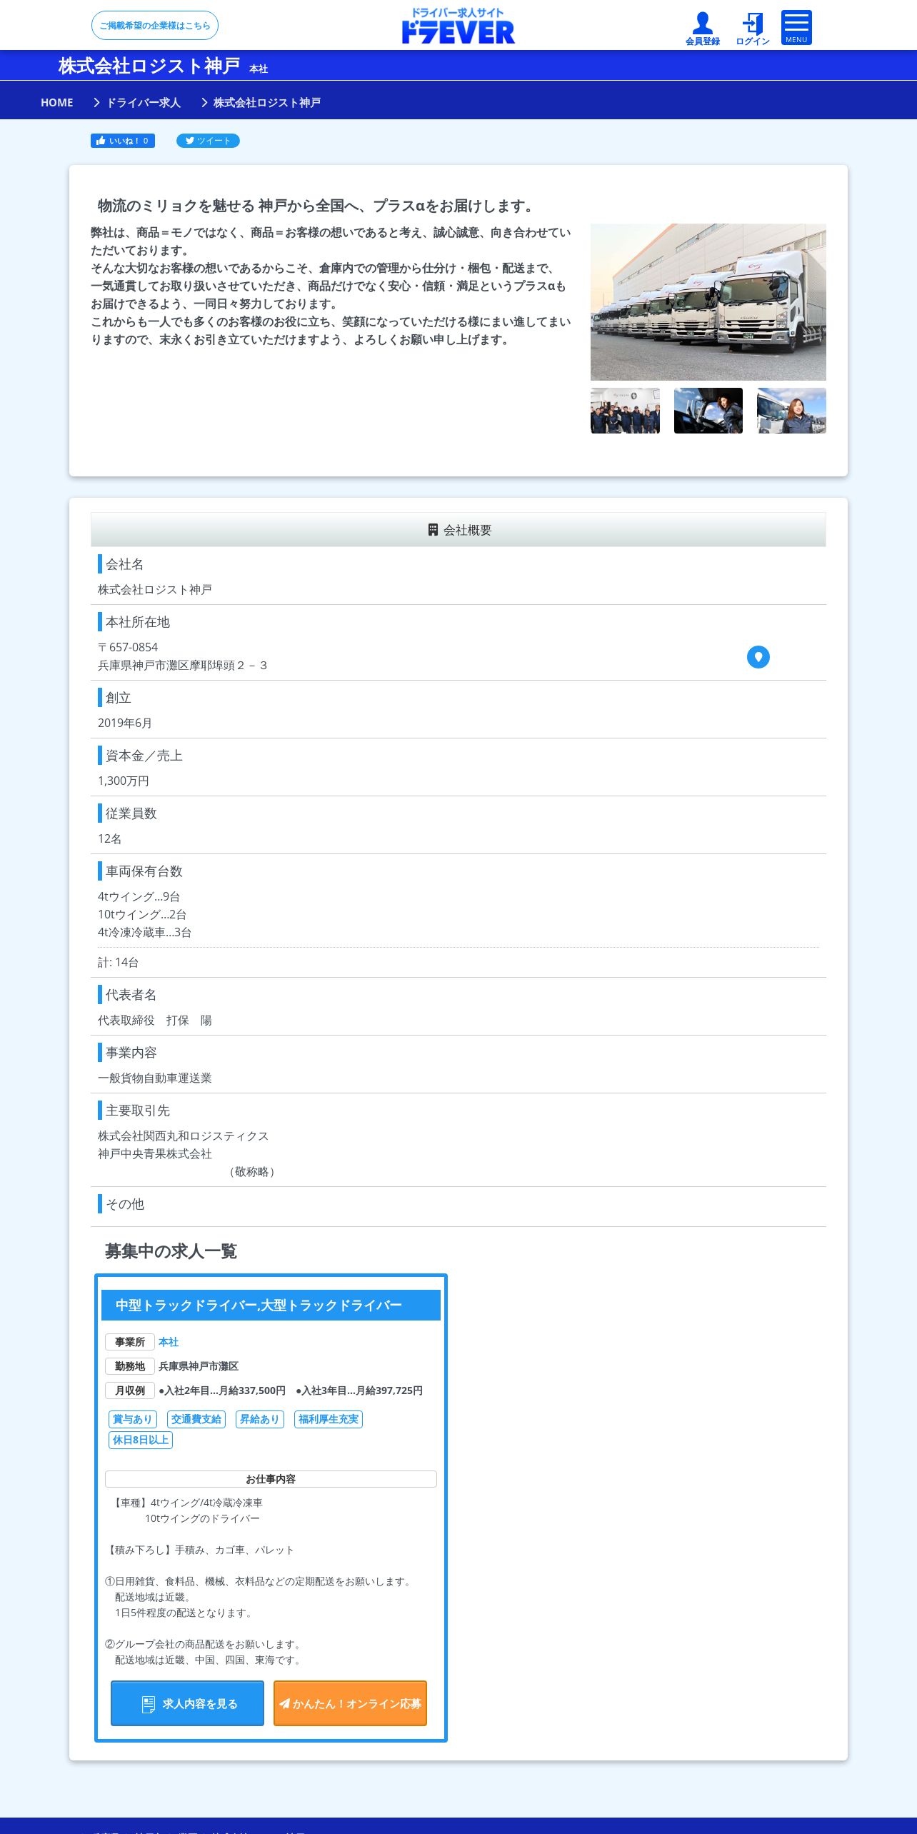The image size is (917, 1834).
Task: Open ドライバー求人 breadcrumb link
Action: pos(144,102)
